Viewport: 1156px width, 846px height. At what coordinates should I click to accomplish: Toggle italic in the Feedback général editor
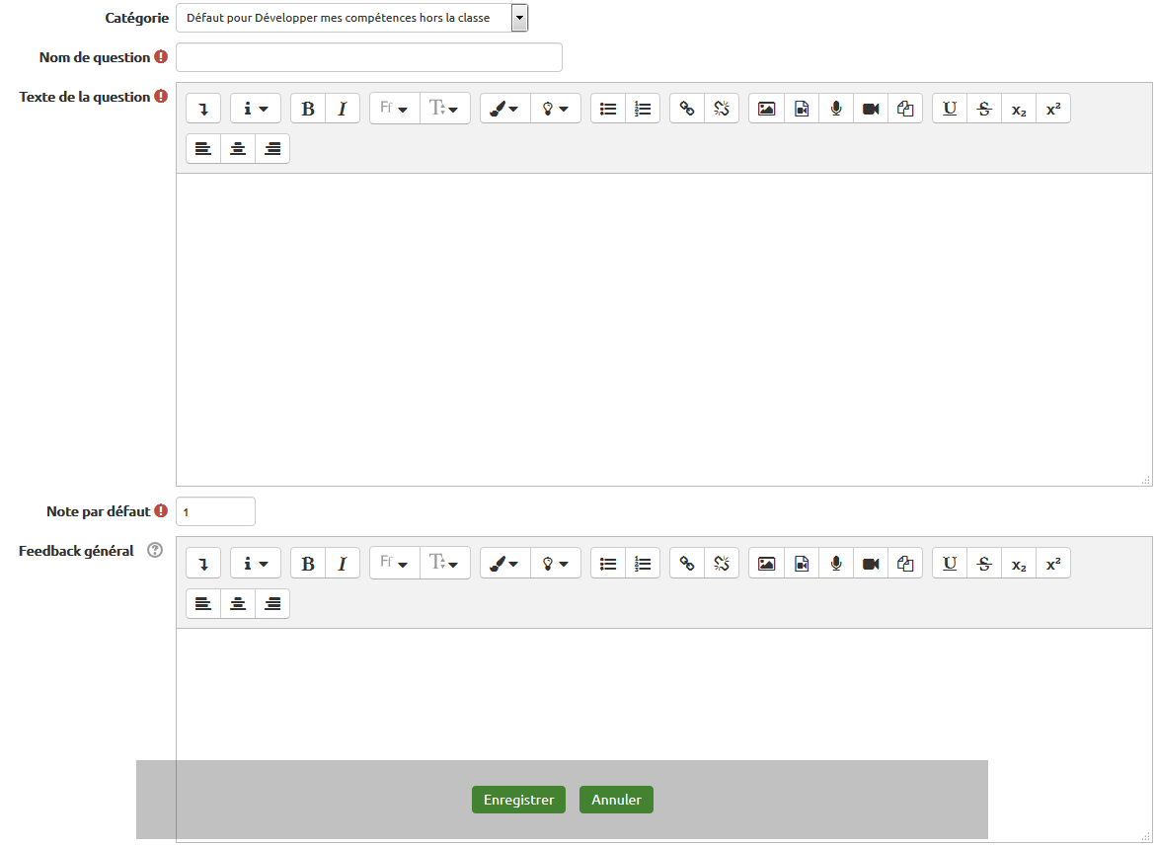[x=342, y=564]
